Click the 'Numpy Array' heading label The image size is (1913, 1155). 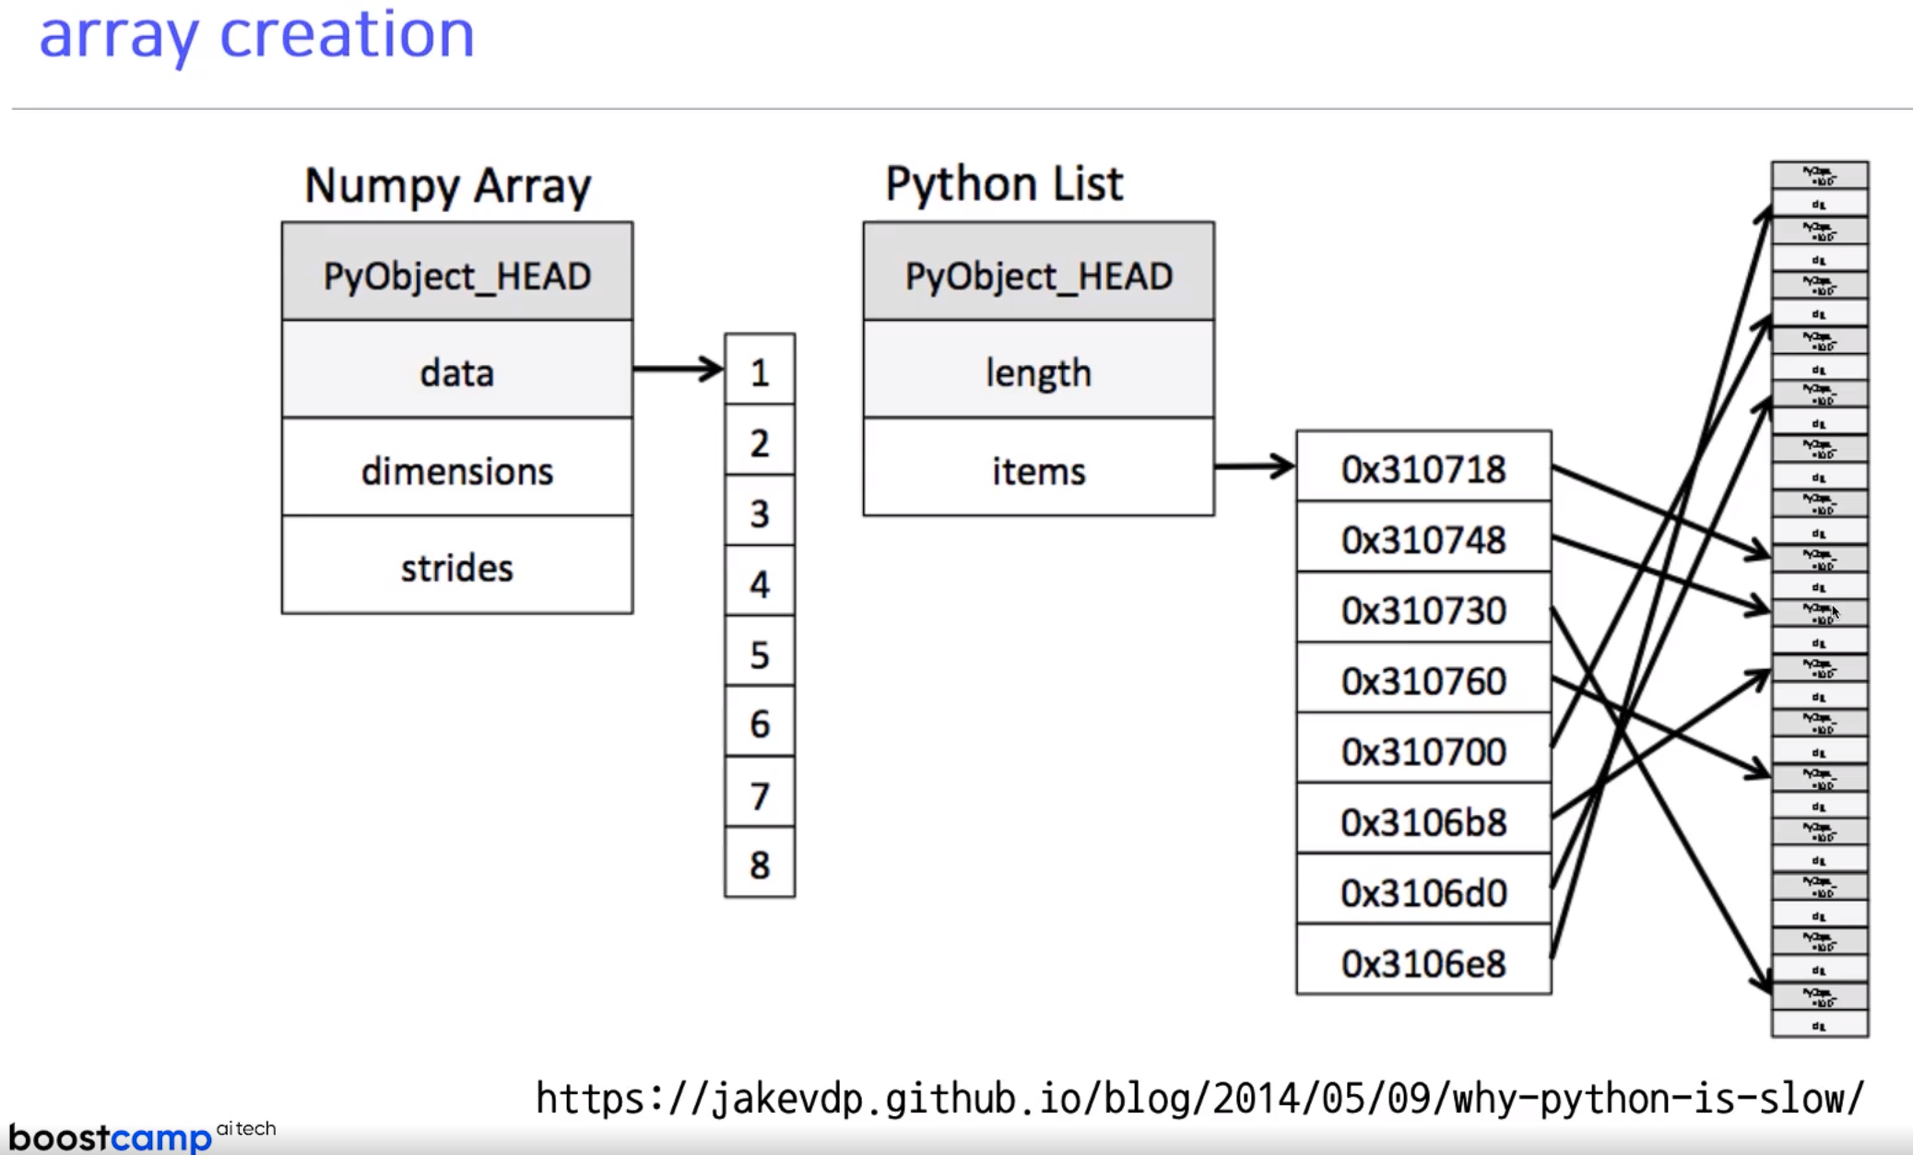point(447,185)
